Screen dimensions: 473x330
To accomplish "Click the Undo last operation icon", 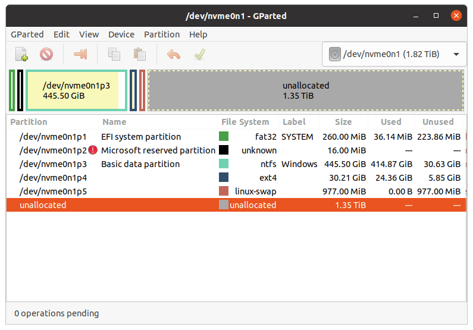I will (x=174, y=54).
